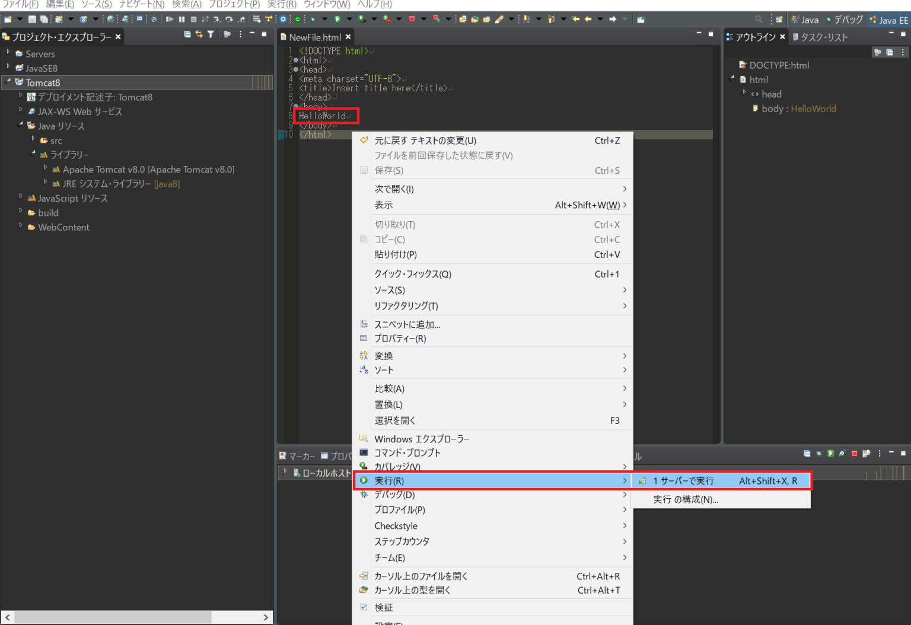Toggle the 検証 checkbox in the context menu
Screen dimensions: 911x625
364,607
